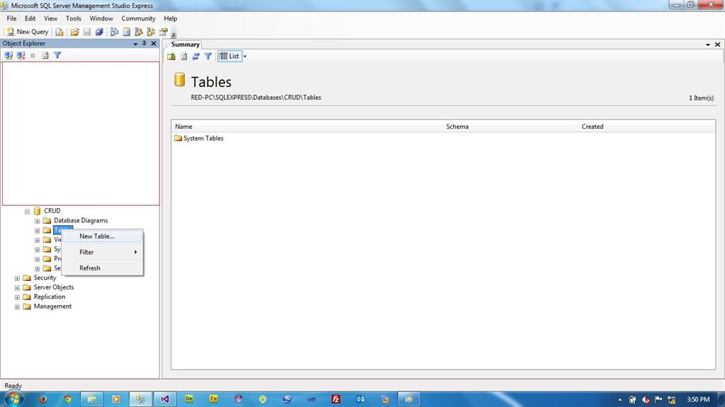This screenshot has width=725, height=407.
Task: Select the CRUD database in tree
Action: point(52,211)
